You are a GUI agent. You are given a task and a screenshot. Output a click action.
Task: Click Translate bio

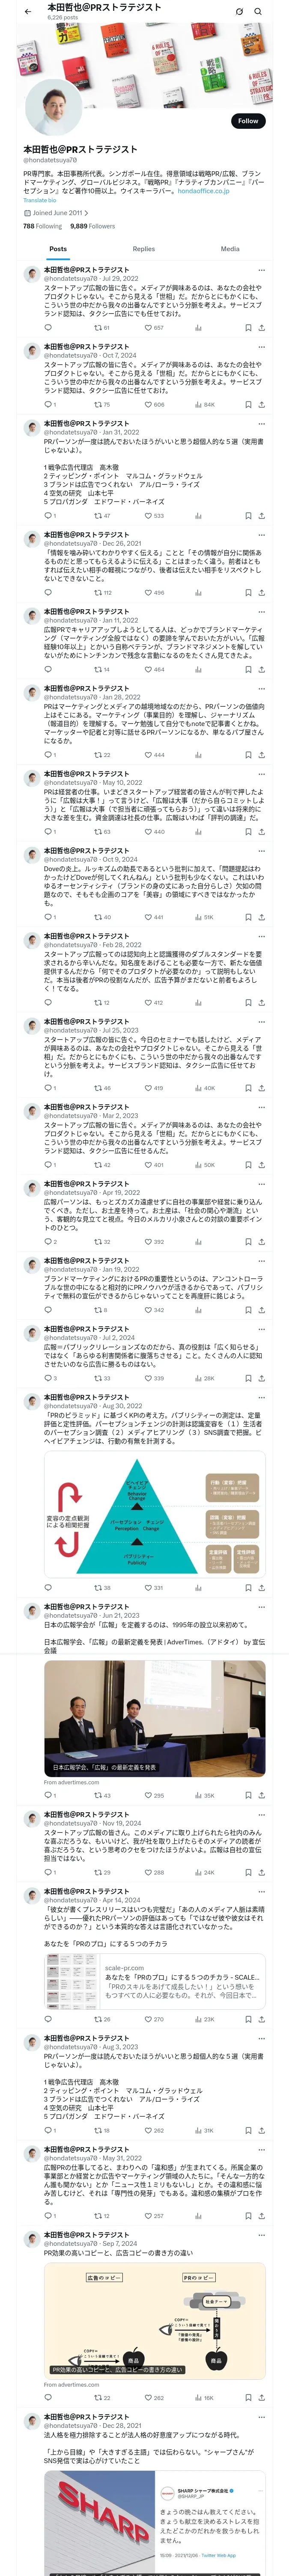click(40, 200)
